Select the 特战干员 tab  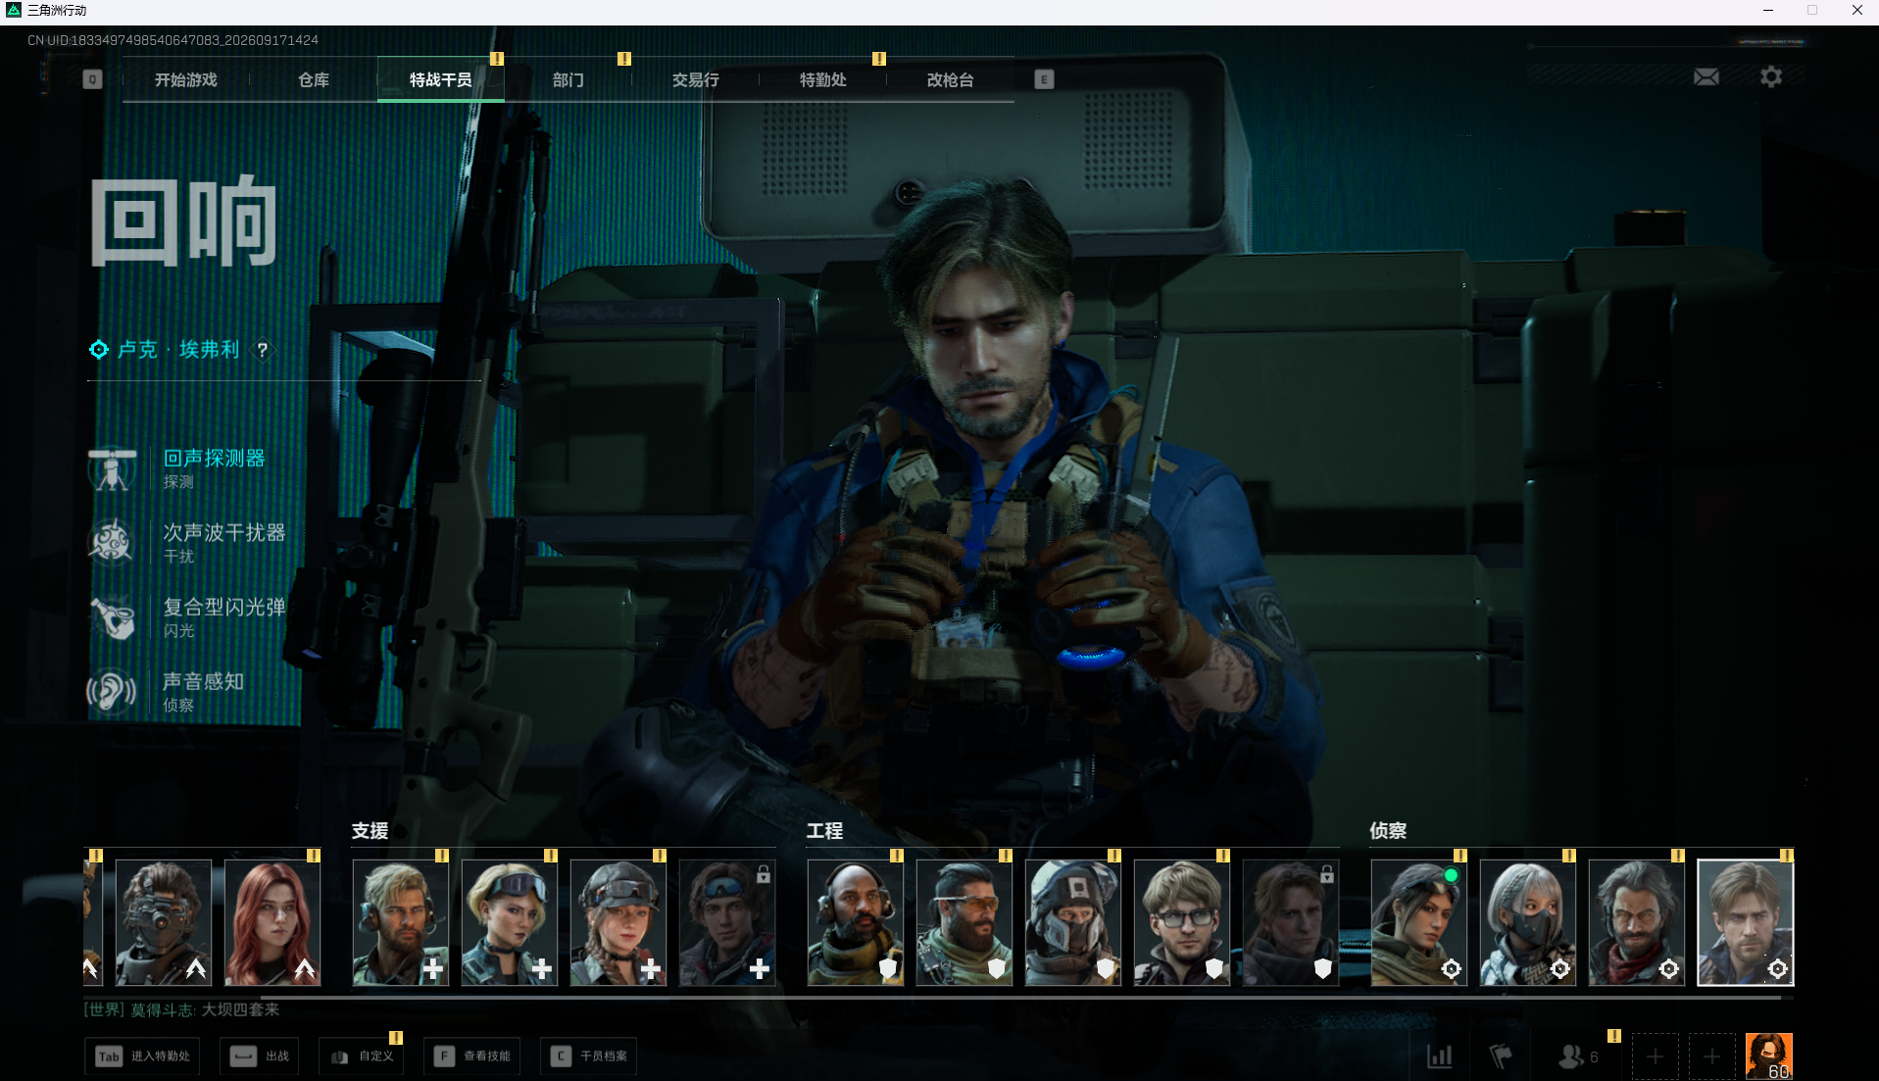pos(441,80)
